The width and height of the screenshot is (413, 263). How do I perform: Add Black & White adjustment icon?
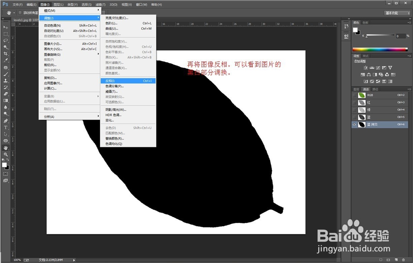[375, 74]
